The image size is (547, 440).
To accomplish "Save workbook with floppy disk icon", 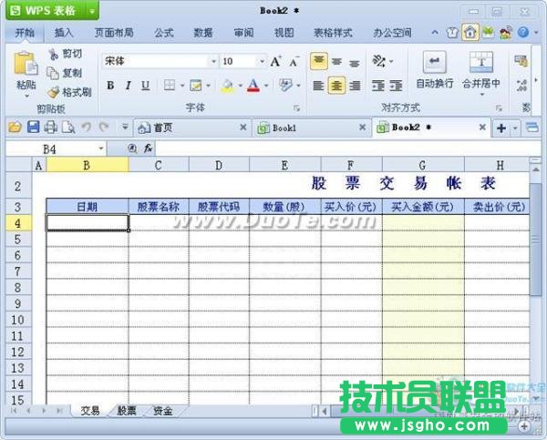I will point(33,127).
